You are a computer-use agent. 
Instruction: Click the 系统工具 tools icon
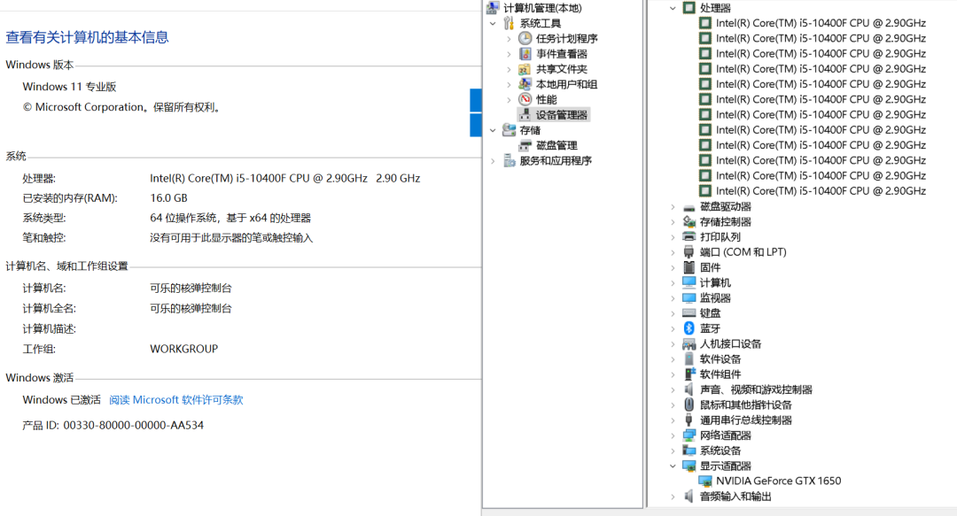tap(509, 23)
